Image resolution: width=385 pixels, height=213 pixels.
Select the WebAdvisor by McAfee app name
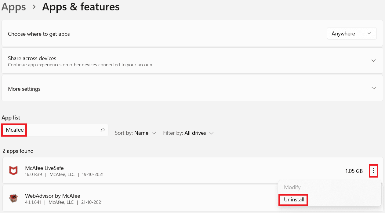point(53,196)
